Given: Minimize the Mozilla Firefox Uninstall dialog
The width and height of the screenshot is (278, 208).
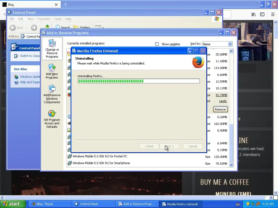Looking at the screenshot, I should pyautogui.click(x=190, y=51).
